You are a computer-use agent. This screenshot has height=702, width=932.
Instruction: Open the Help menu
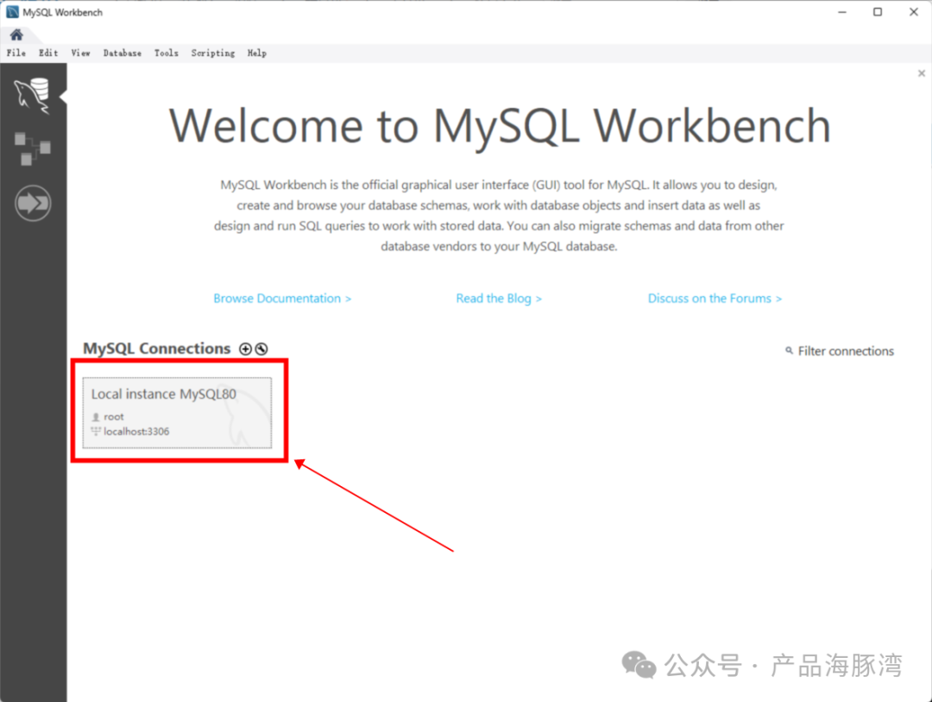click(x=257, y=53)
